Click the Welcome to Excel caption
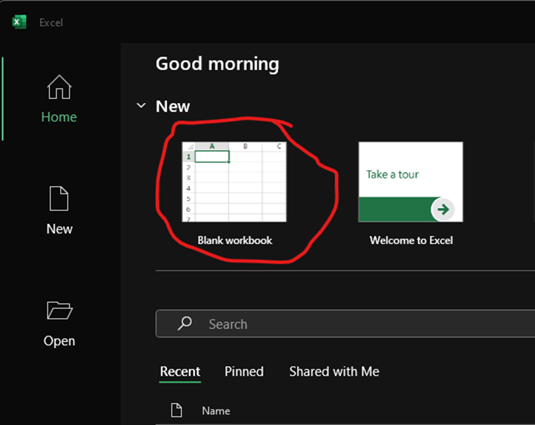535x425 pixels. (411, 240)
